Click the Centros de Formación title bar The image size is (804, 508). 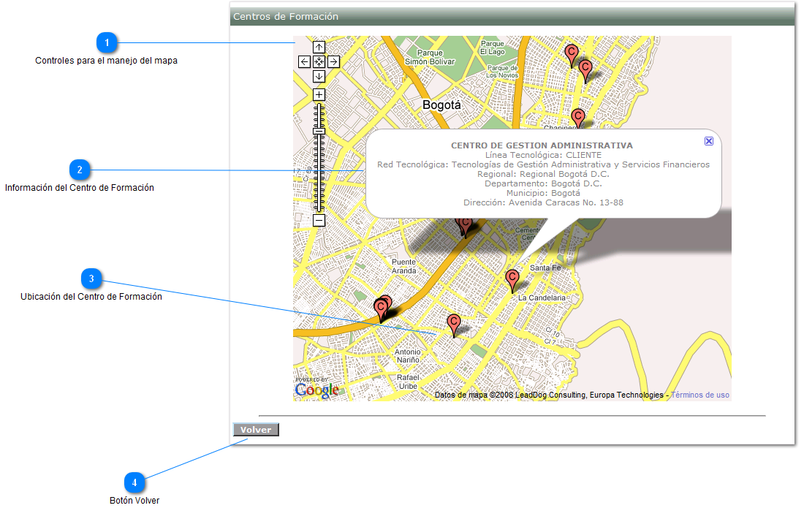285,15
